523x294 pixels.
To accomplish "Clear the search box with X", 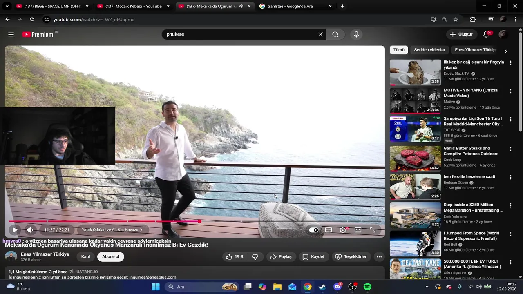I will (321, 35).
